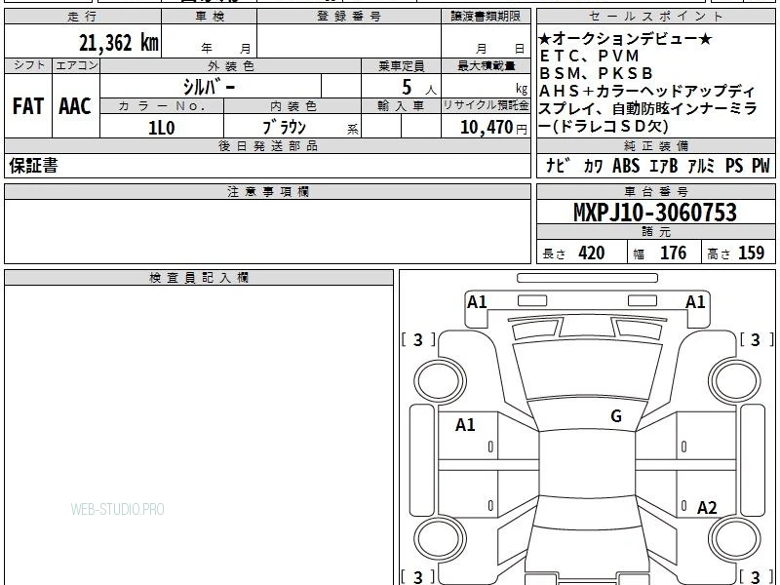This screenshot has height=585, width=780.
Task: Click the 諸元 header
Action: tap(655, 232)
